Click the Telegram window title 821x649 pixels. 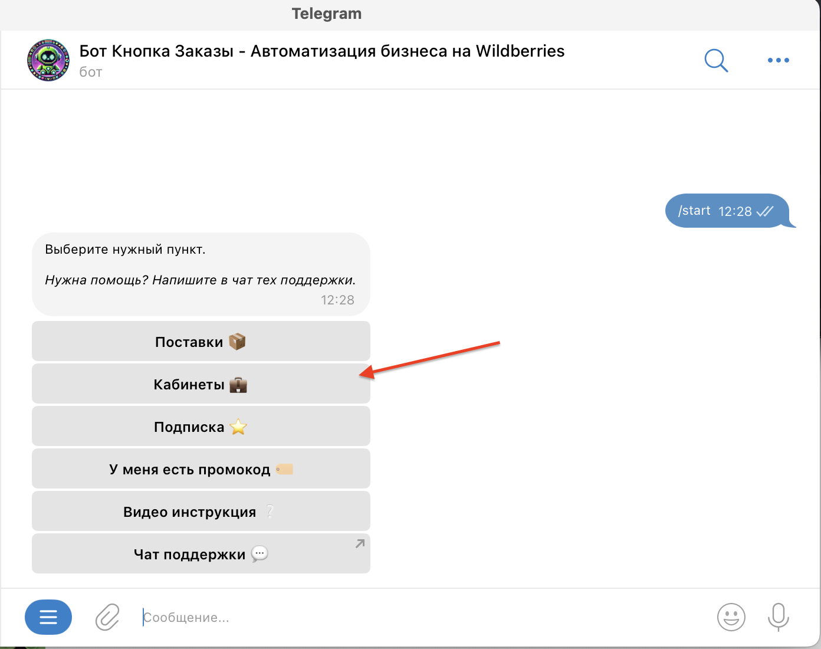[327, 14]
